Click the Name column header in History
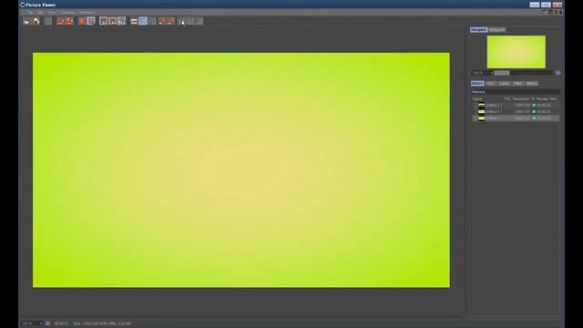 point(477,99)
